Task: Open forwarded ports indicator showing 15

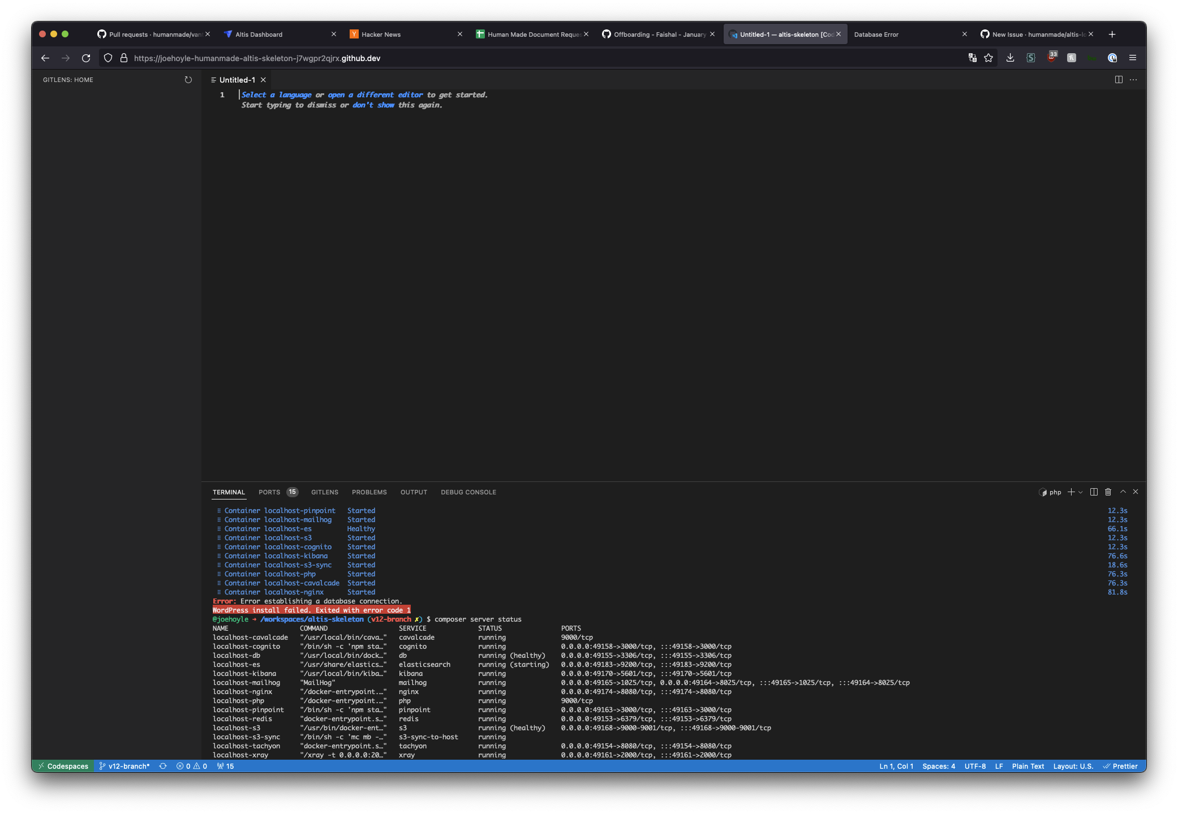Action: pos(225,766)
